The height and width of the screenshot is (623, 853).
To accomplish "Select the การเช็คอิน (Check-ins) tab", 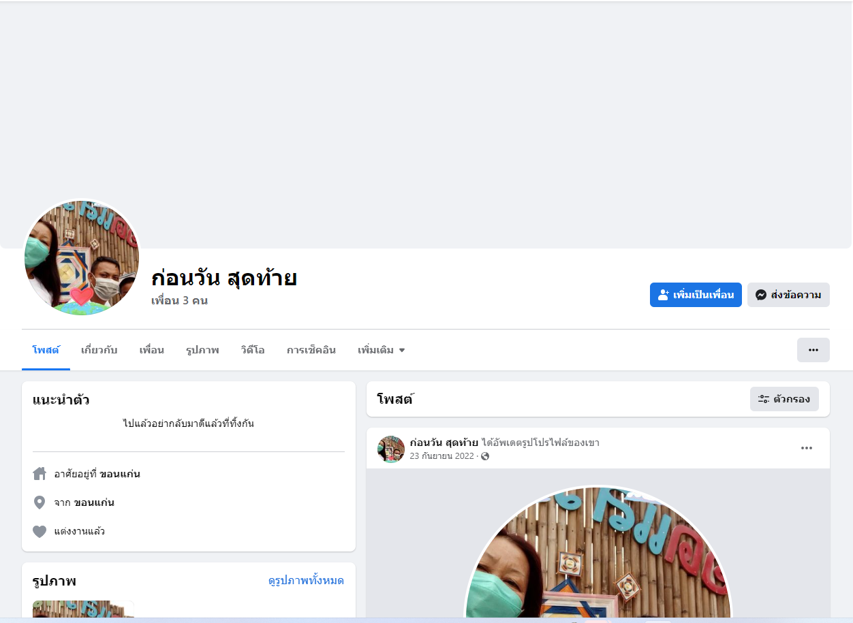I will coord(311,350).
